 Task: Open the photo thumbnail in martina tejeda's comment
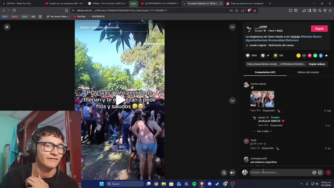tap(262, 99)
